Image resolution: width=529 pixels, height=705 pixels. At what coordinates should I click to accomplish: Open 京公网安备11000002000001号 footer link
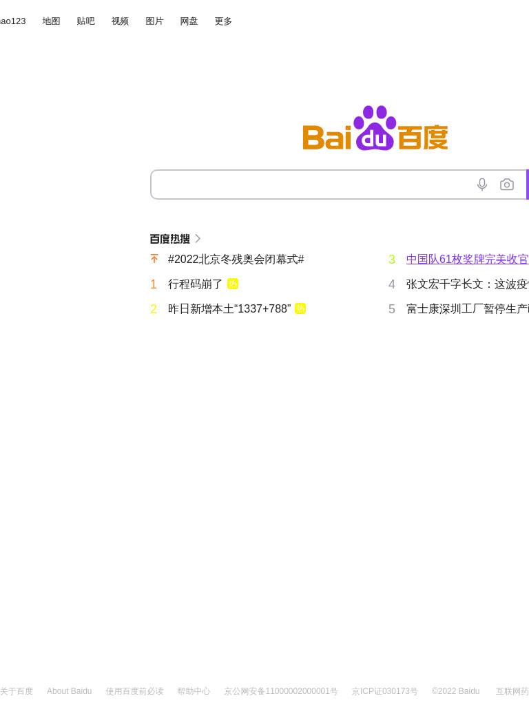pyautogui.click(x=281, y=691)
